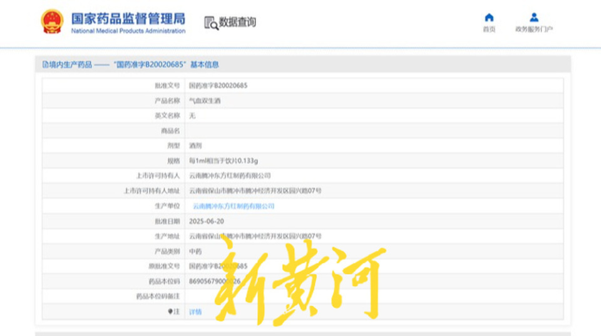Open 政务服务门户 link
This screenshot has width=601, height=336.
(x=534, y=29)
